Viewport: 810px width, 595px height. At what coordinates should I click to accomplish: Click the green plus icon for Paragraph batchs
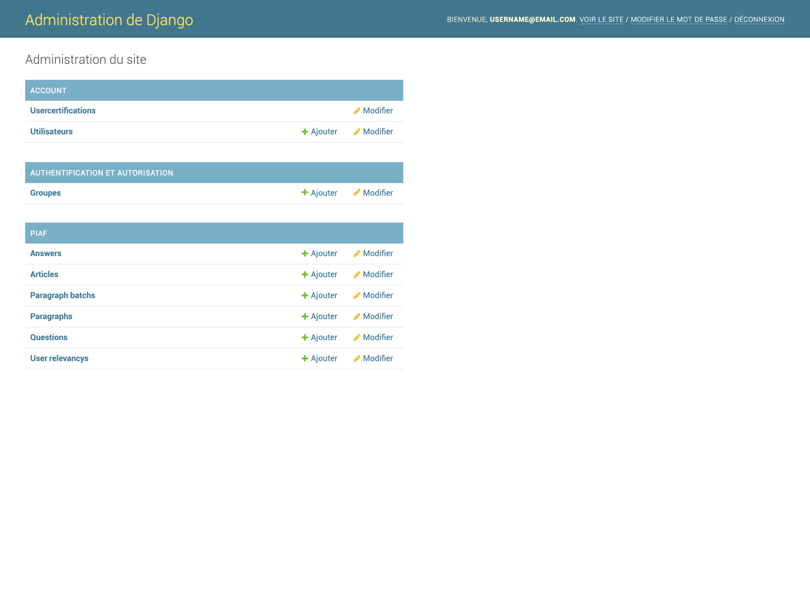[305, 296]
